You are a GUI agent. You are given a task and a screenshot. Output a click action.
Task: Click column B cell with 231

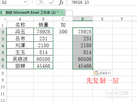click(x=43, y=38)
